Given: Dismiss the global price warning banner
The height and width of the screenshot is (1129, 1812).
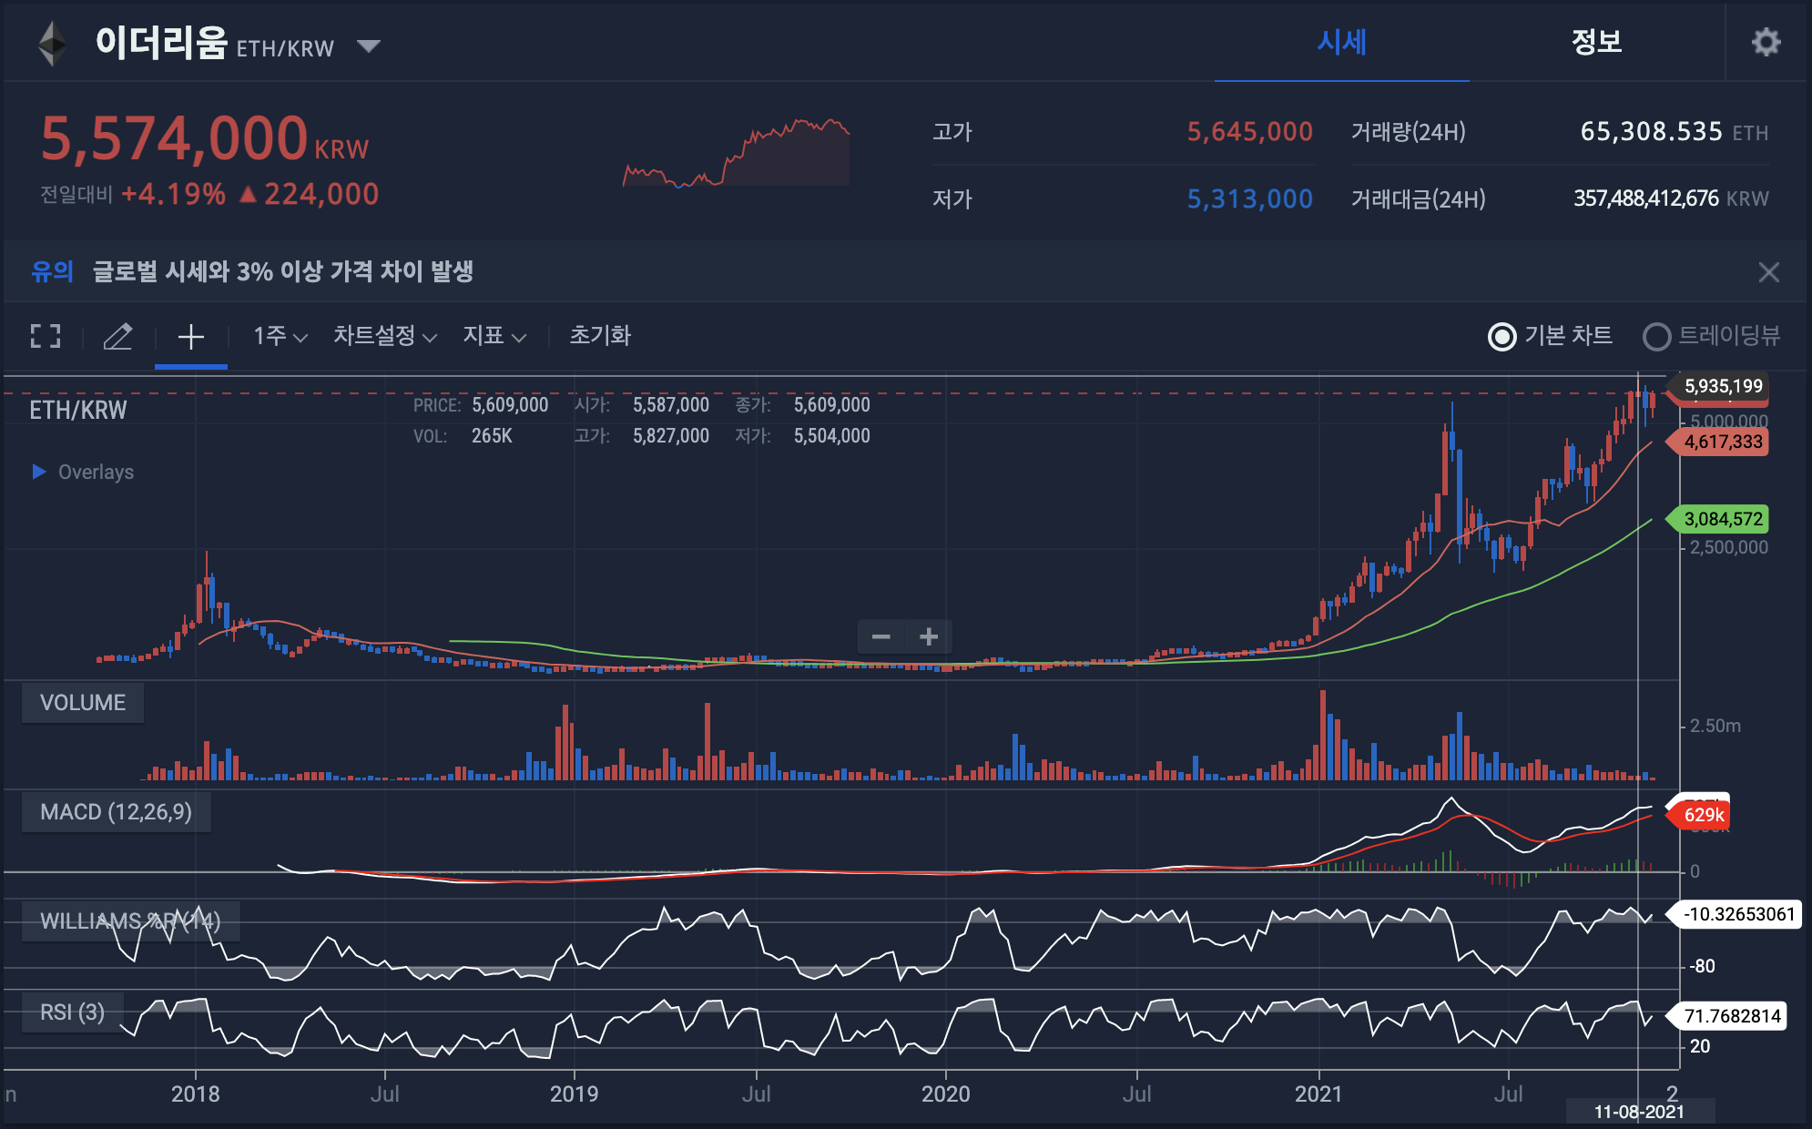Looking at the screenshot, I should 1768,272.
